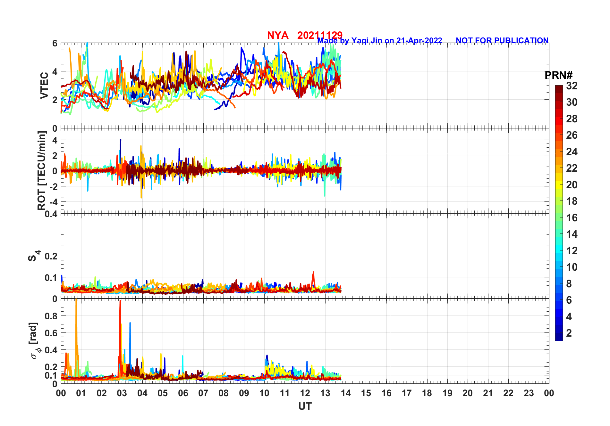Select the "24" label on the PRN colorbar
Image resolution: width=610 pixels, height=426 pixels.
572,152
